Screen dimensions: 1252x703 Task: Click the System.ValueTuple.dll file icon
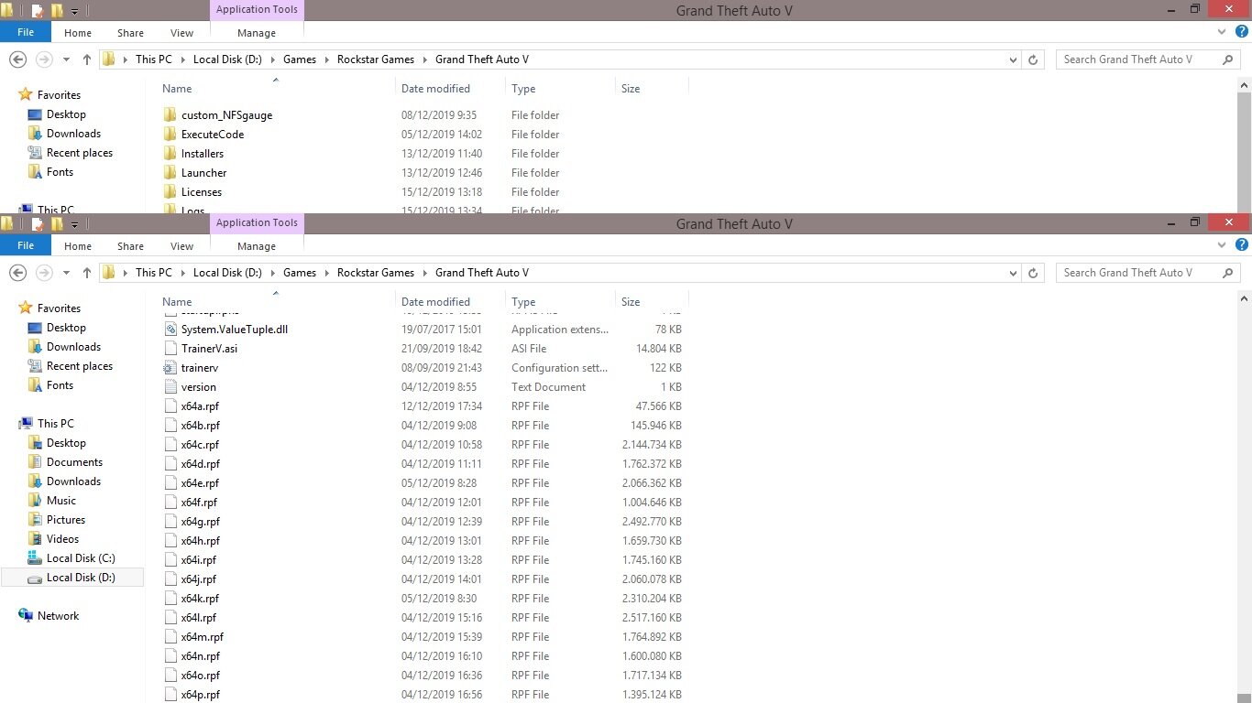coord(170,330)
